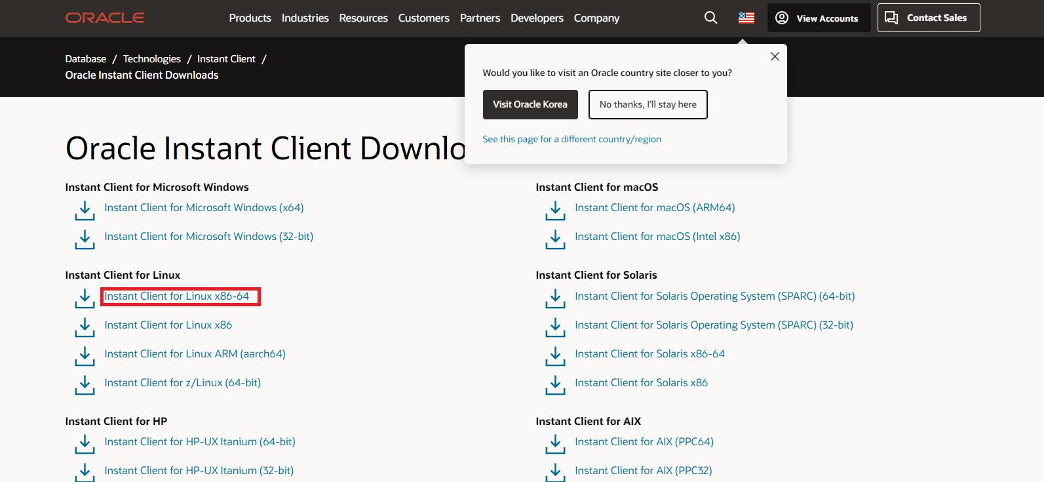Click download icon for Solaris SPARC (64-bit)

tap(555, 298)
